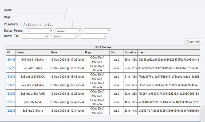Click the Search button
This screenshot has width=205, height=122.
193,42
